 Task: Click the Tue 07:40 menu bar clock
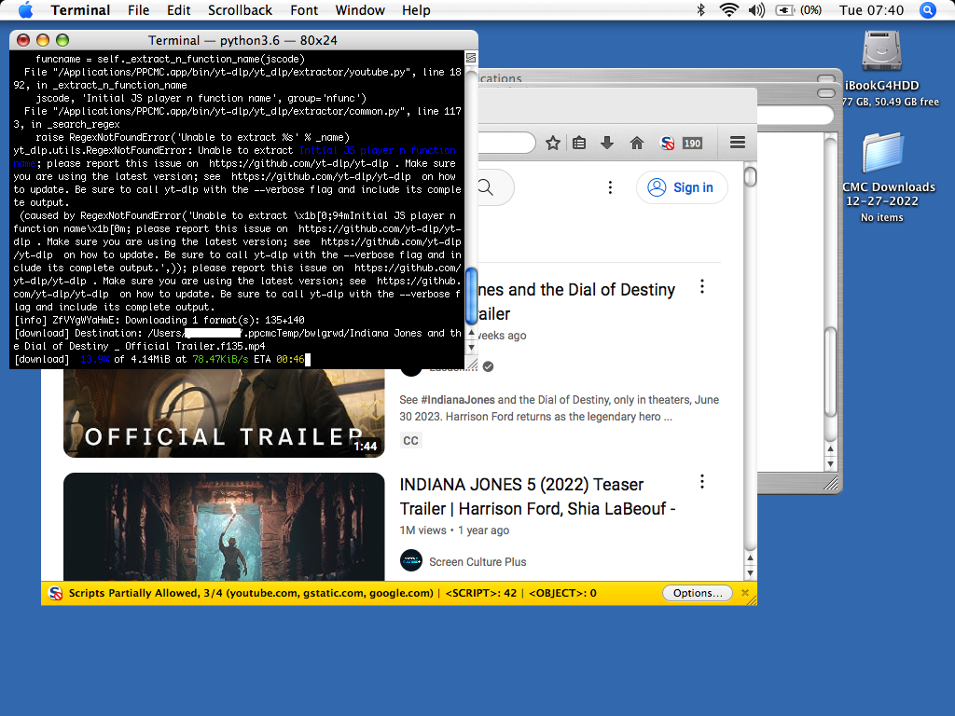click(x=872, y=10)
